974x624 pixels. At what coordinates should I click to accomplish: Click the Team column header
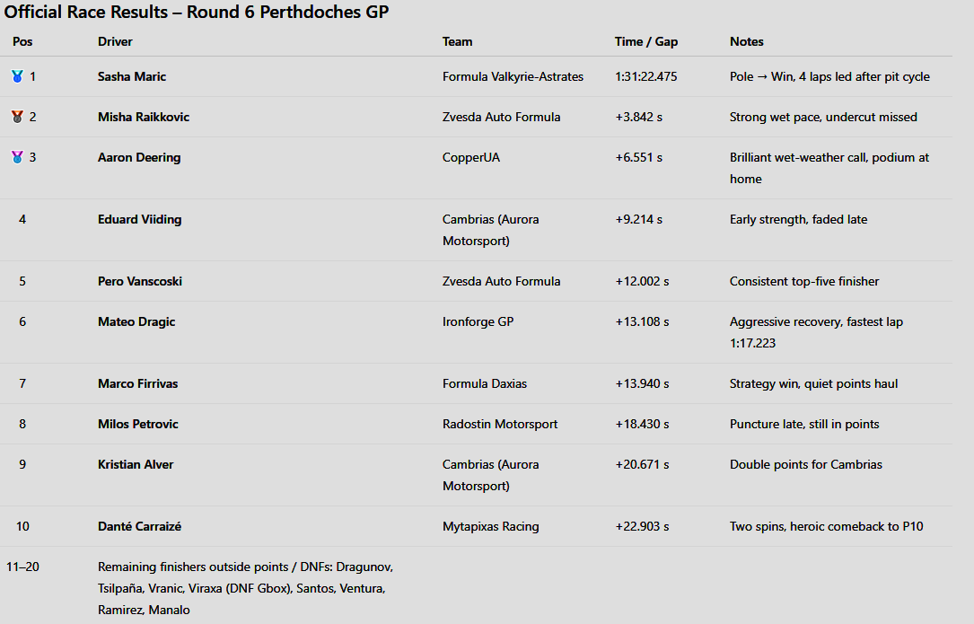(x=457, y=42)
